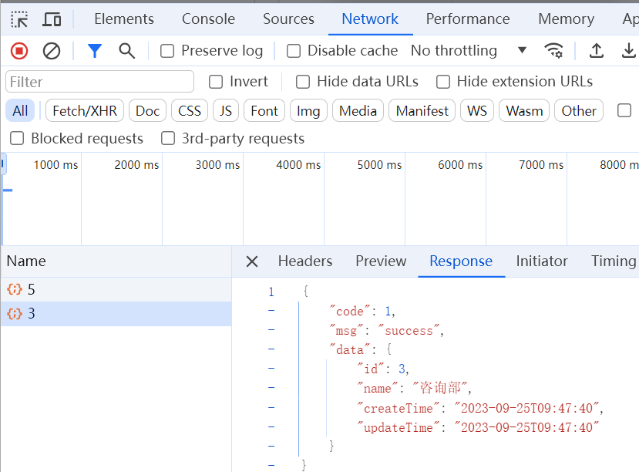Show the Headers tab of the request

tap(305, 261)
